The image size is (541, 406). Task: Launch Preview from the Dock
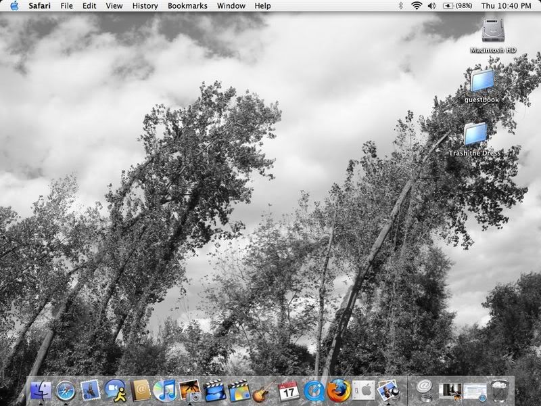click(x=388, y=391)
